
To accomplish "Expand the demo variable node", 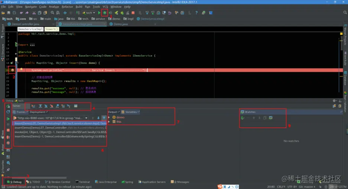I will point(109,117).
